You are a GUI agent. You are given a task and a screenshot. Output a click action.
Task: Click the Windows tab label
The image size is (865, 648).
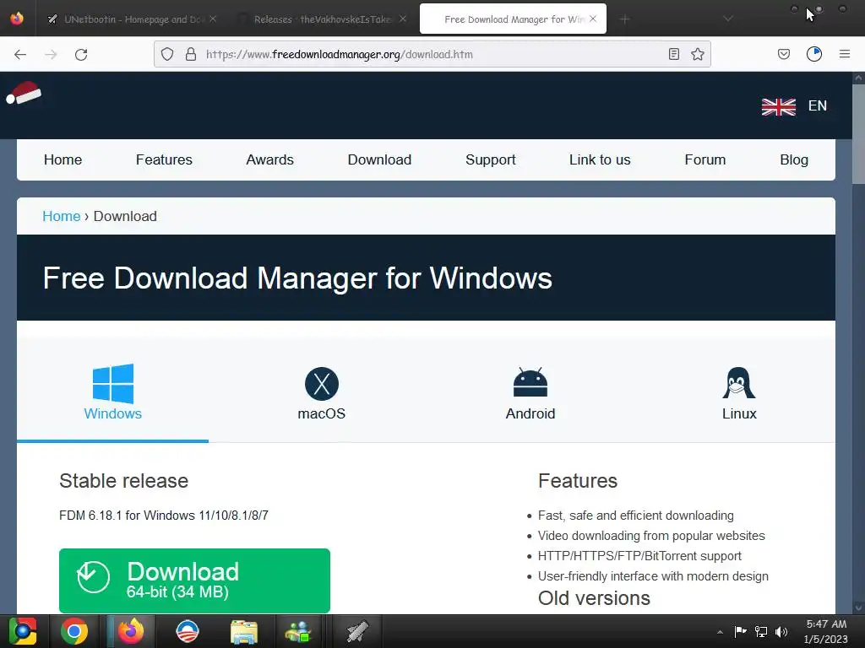click(x=112, y=413)
